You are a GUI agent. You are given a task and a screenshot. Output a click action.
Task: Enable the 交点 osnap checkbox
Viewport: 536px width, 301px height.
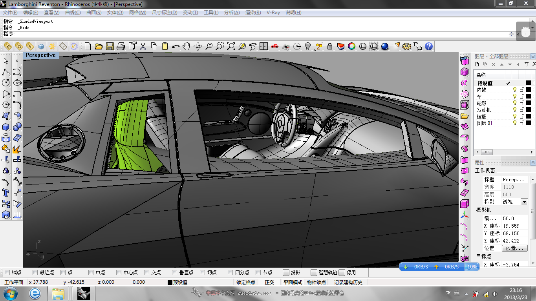[x=147, y=272]
